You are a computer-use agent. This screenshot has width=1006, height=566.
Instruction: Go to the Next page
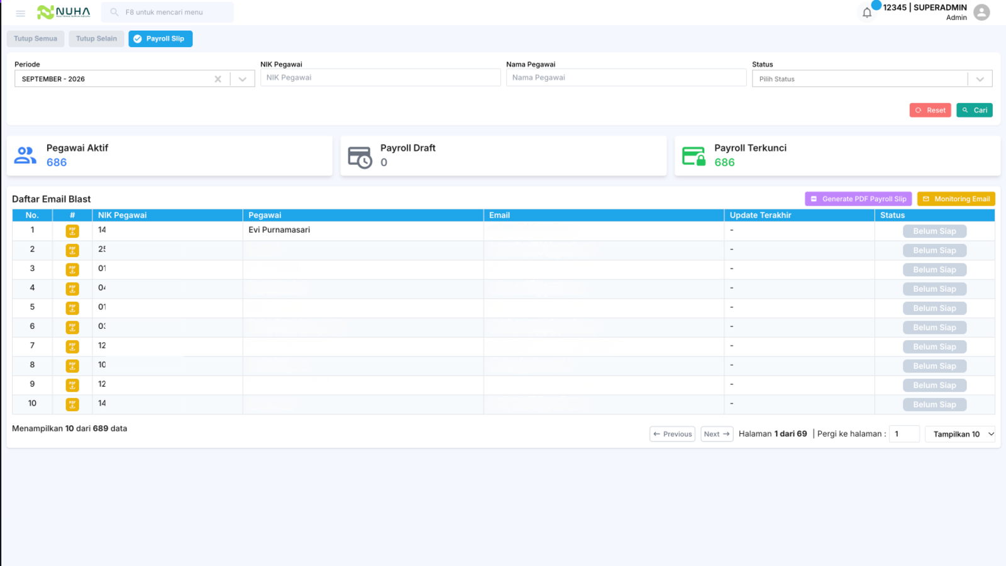click(x=717, y=434)
